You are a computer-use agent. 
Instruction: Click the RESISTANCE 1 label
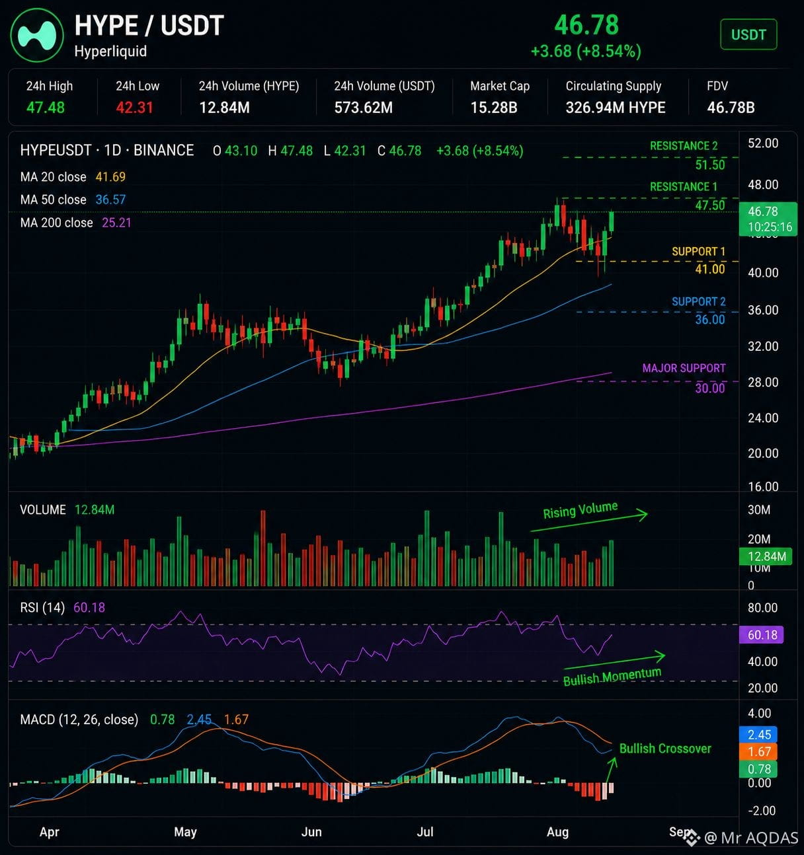point(684,187)
